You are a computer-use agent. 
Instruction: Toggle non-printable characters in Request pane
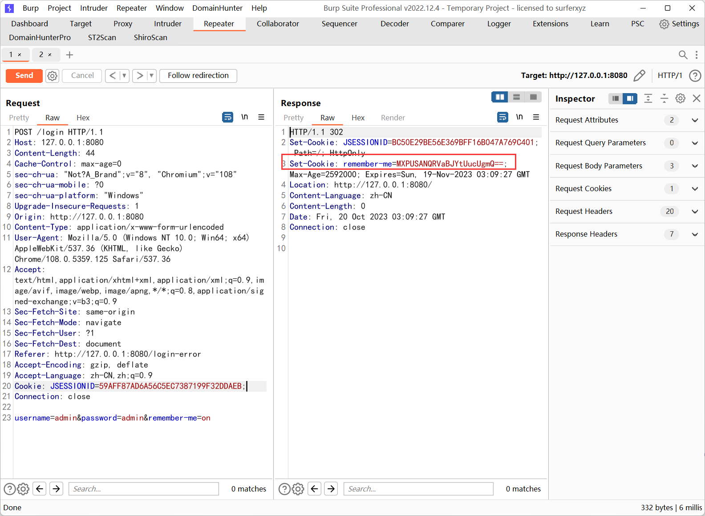coord(244,117)
